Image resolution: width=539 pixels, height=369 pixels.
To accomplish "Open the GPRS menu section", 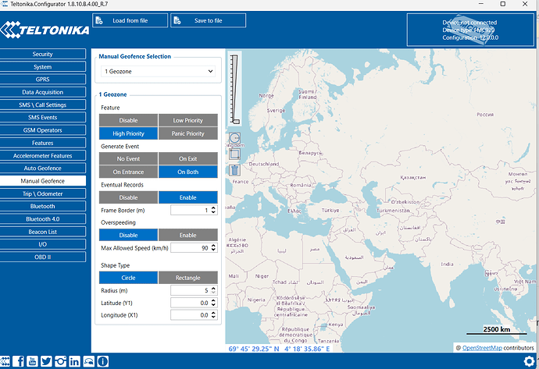I will point(43,80).
